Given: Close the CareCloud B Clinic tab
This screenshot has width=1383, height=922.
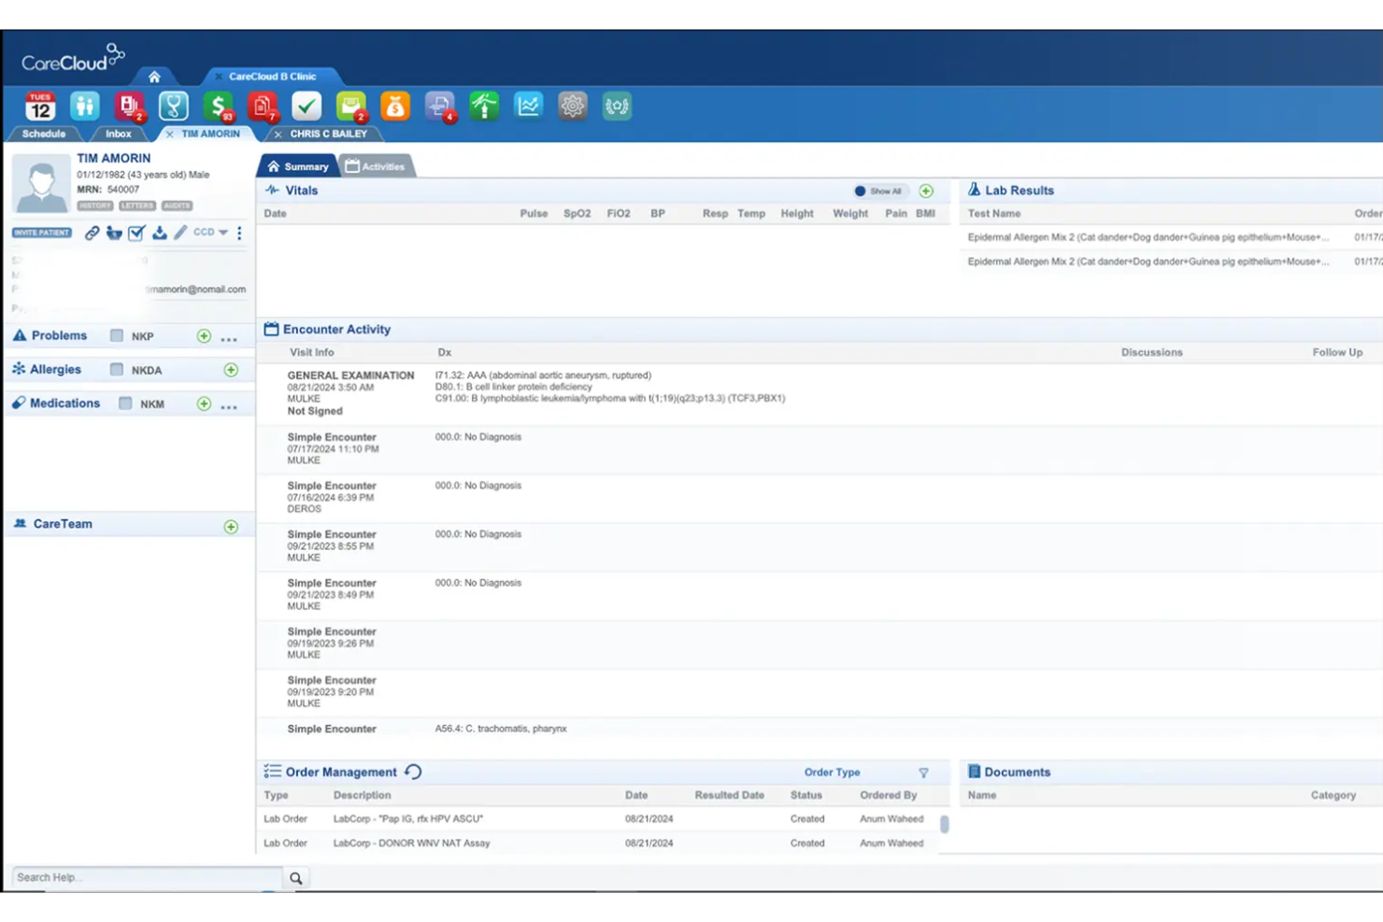Looking at the screenshot, I should 218,77.
